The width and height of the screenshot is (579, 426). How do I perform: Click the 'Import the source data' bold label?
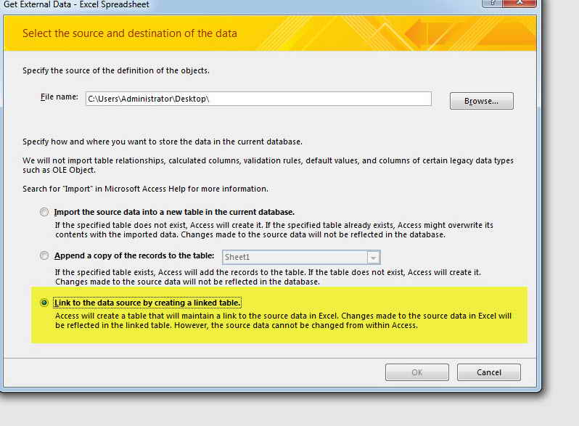[x=174, y=212]
